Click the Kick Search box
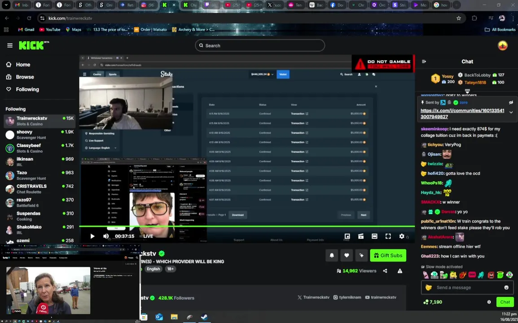Screen dimensions: 518x323 259,46
